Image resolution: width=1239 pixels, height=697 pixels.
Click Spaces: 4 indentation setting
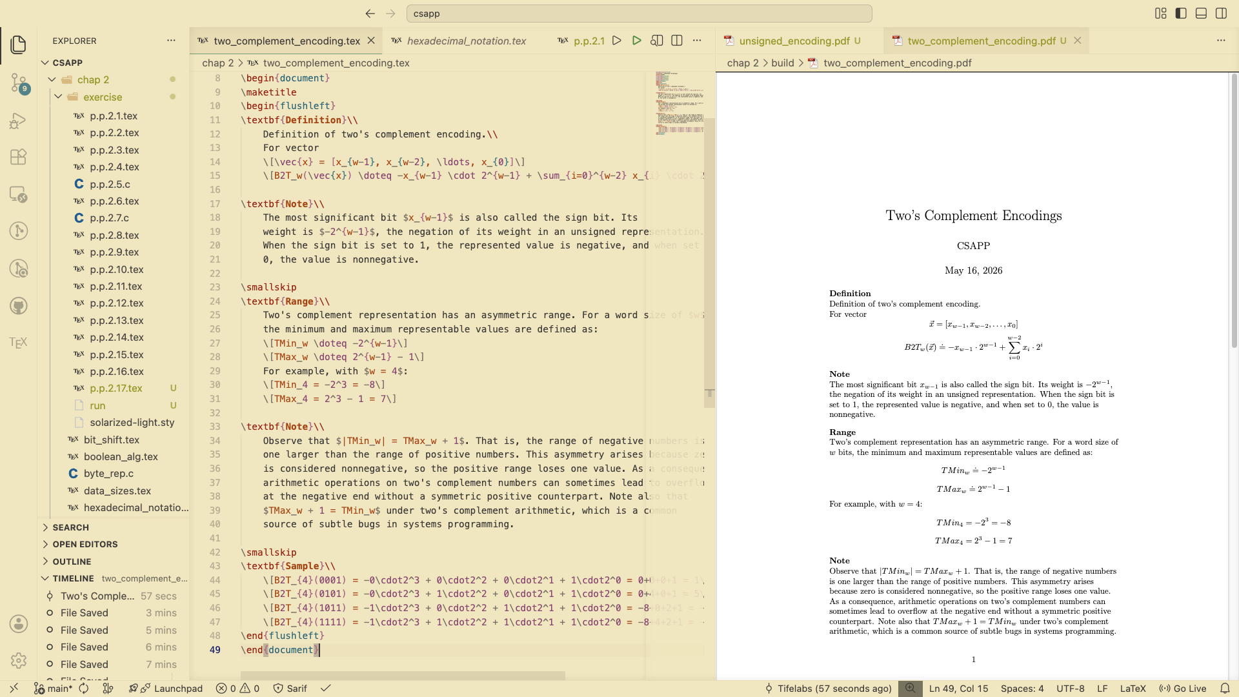tap(1022, 689)
